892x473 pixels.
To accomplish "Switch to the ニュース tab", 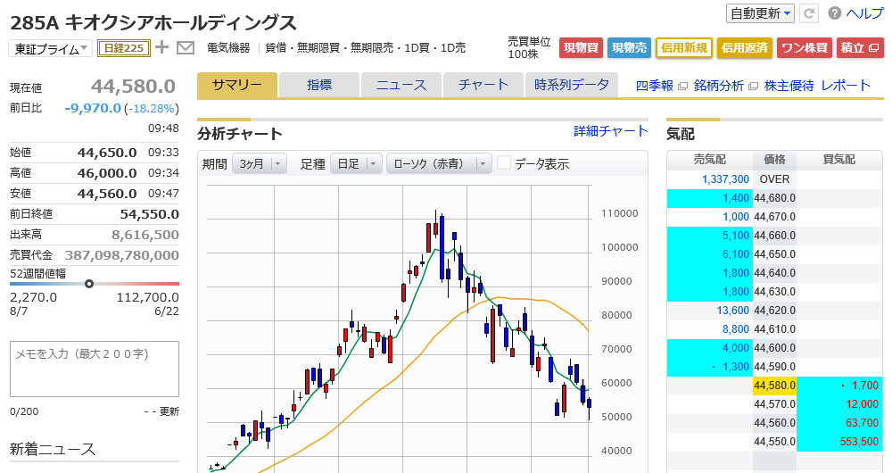I will coord(401,86).
